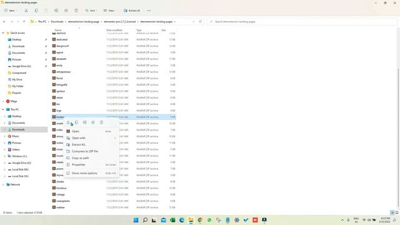
Task: Open the three-dots See more menu
Action: pos(149,11)
